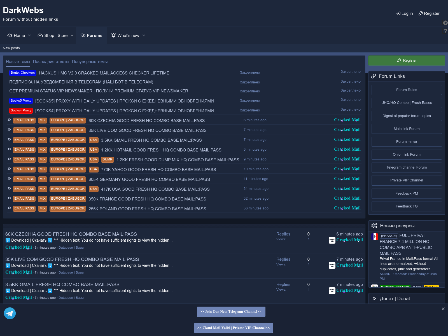Click the Cracked Mail avatar on 60K CZECHIA post

pyautogui.click(x=332, y=240)
